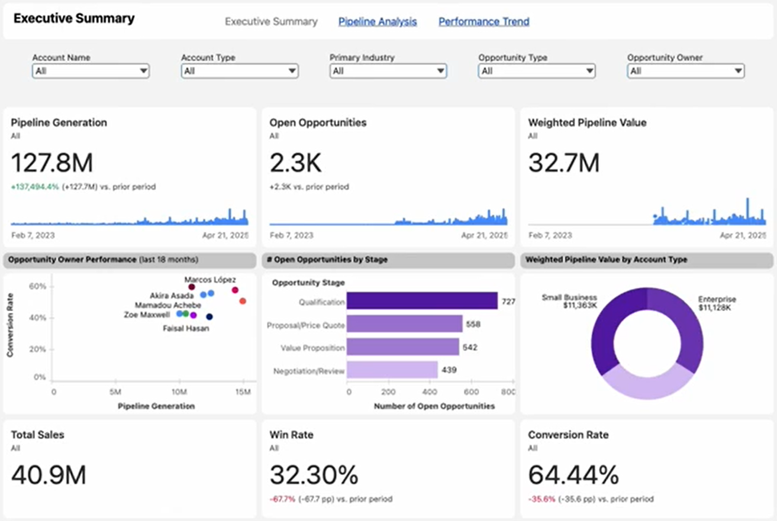Click the Qualification bar in stage chart
The height and width of the screenshot is (521, 777).
422,301
